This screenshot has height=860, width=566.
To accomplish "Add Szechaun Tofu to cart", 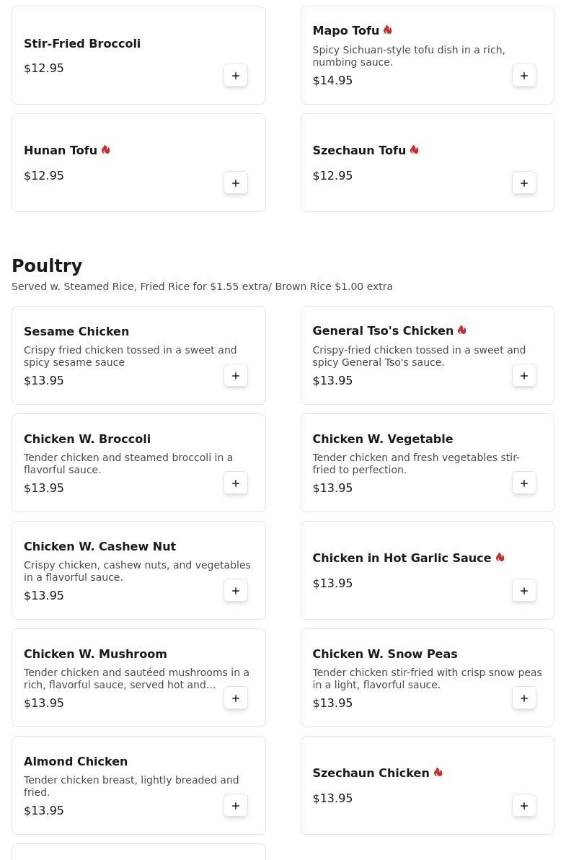I will 524,183.
